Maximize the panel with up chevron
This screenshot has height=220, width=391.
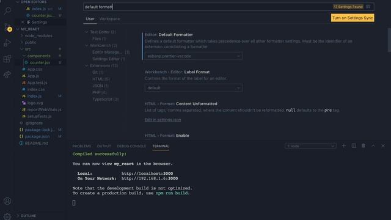373,145
